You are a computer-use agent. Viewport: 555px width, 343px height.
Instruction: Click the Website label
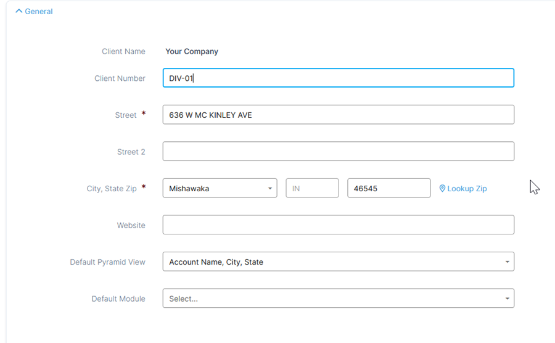131,225
